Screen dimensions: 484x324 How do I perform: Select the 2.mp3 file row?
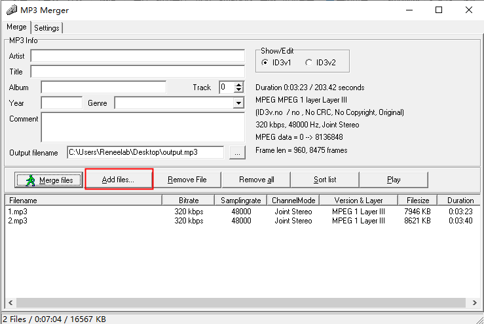click(x=242, y=221)
